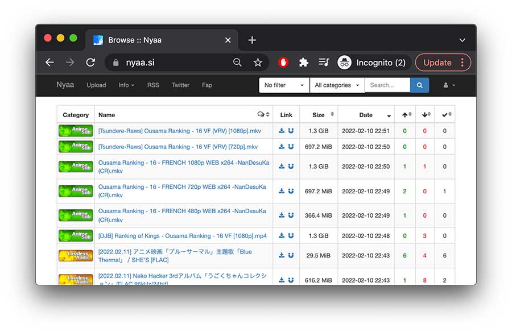Sort torrents by Size column

pos(319,115)
